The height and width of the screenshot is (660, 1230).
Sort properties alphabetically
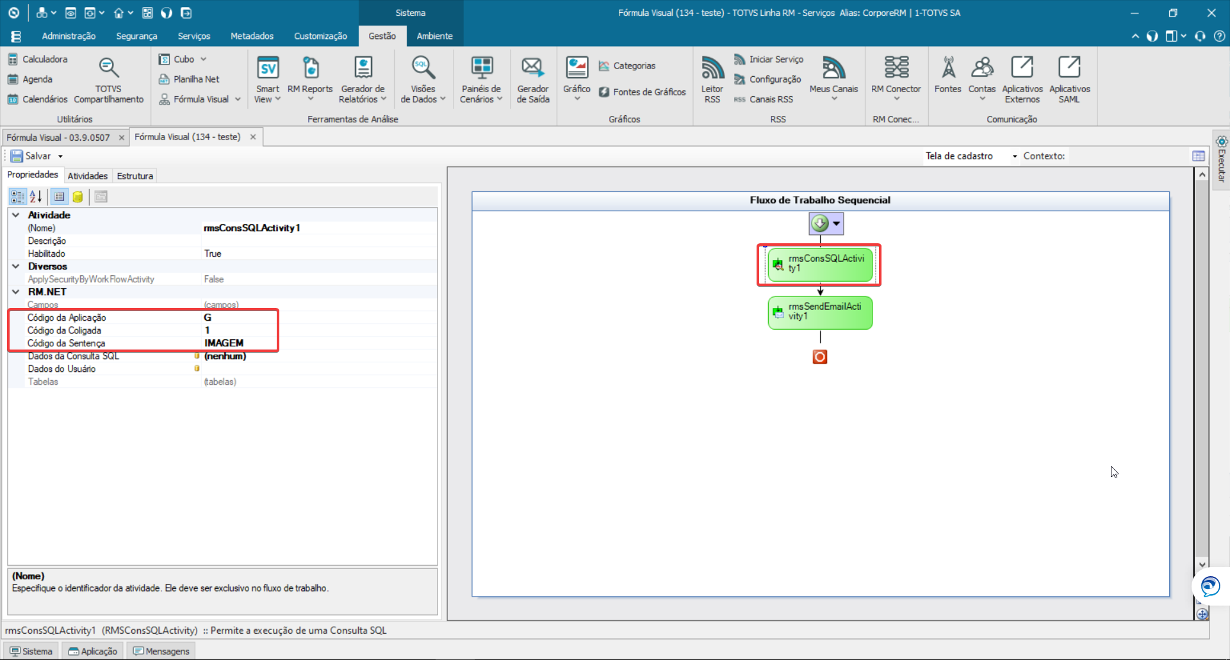coord(36,197)
